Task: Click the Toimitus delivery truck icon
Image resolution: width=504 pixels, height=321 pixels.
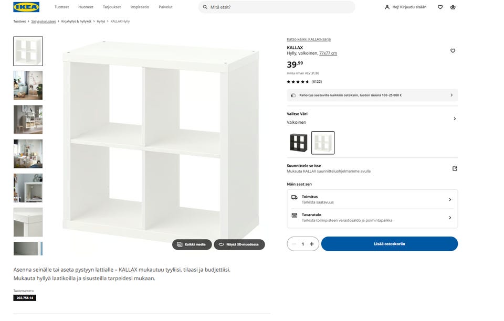Action: (x=294, y=197)
